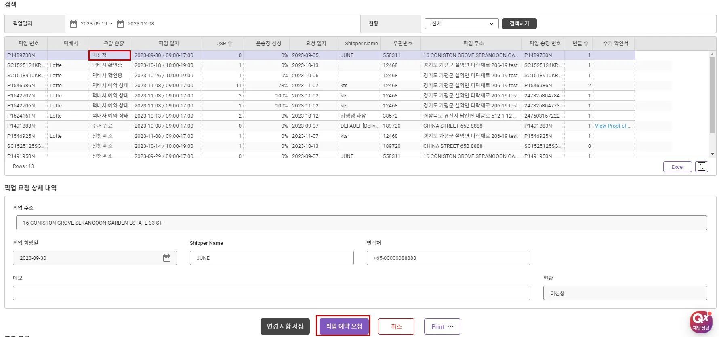The image size is (719, 337).
Task: Click 변경 사항 저장 button
Action: tap(285, 326)
